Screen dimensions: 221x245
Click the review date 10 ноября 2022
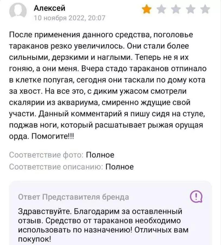[59, 18]
